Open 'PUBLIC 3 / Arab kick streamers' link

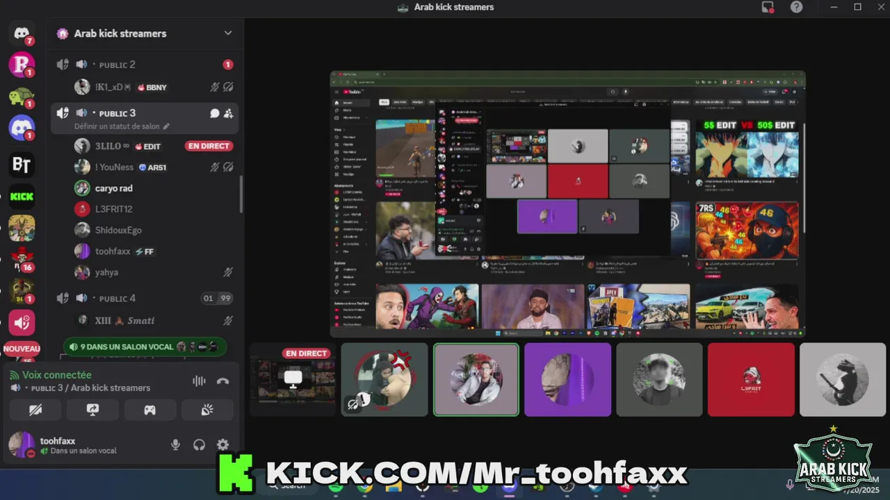click(90, 387)
